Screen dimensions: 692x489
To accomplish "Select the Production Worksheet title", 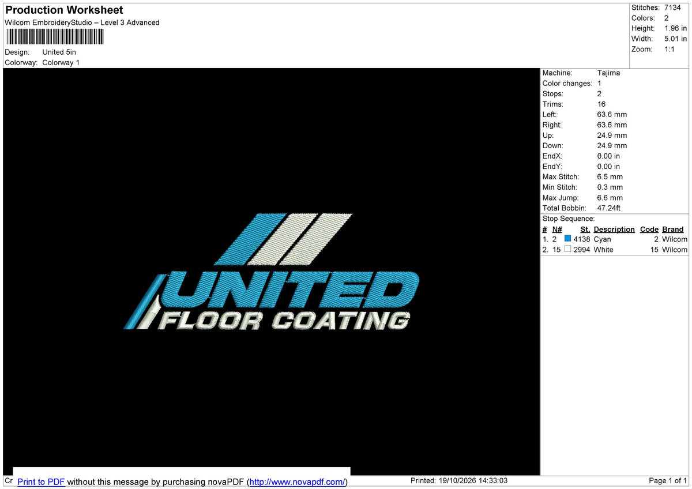I will point(64,10).
